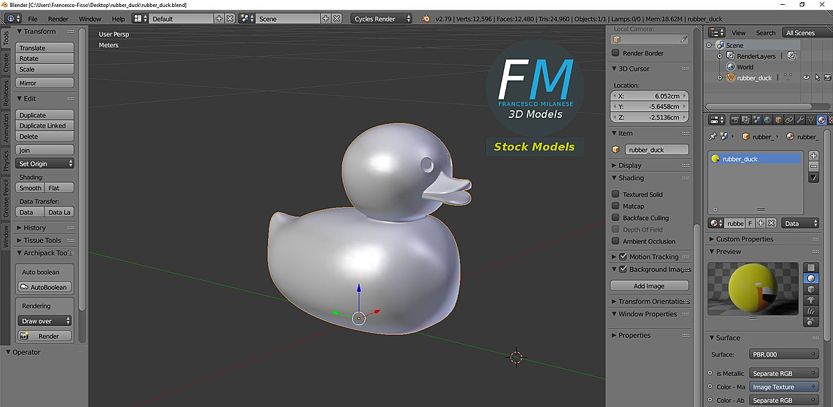Select cube preview shape icon
This screenshot has width=833, height=407.
pyautogui.click(x=811, y=289)
